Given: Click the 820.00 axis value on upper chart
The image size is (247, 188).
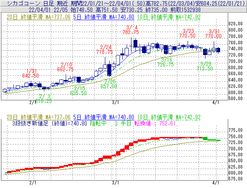Looking at the screenshot, I should pyautogui.click(x=236, y=24).
